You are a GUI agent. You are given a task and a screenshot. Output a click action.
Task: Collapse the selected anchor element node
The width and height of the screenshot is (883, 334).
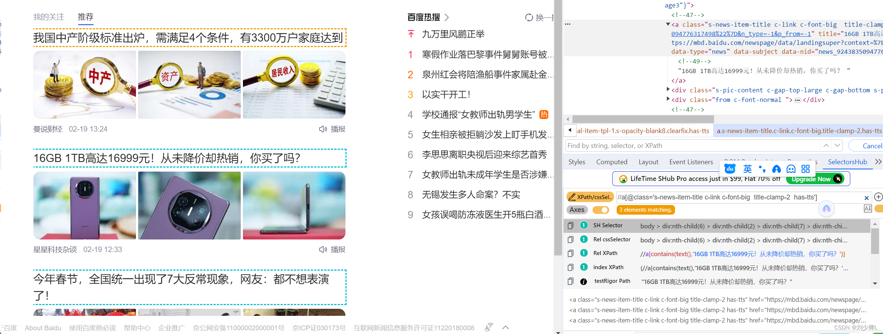coord(668,24)
